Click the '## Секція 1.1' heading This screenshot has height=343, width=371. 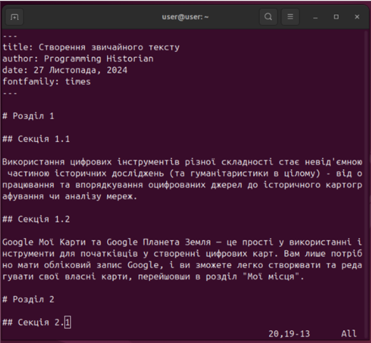tap(36, 139)
